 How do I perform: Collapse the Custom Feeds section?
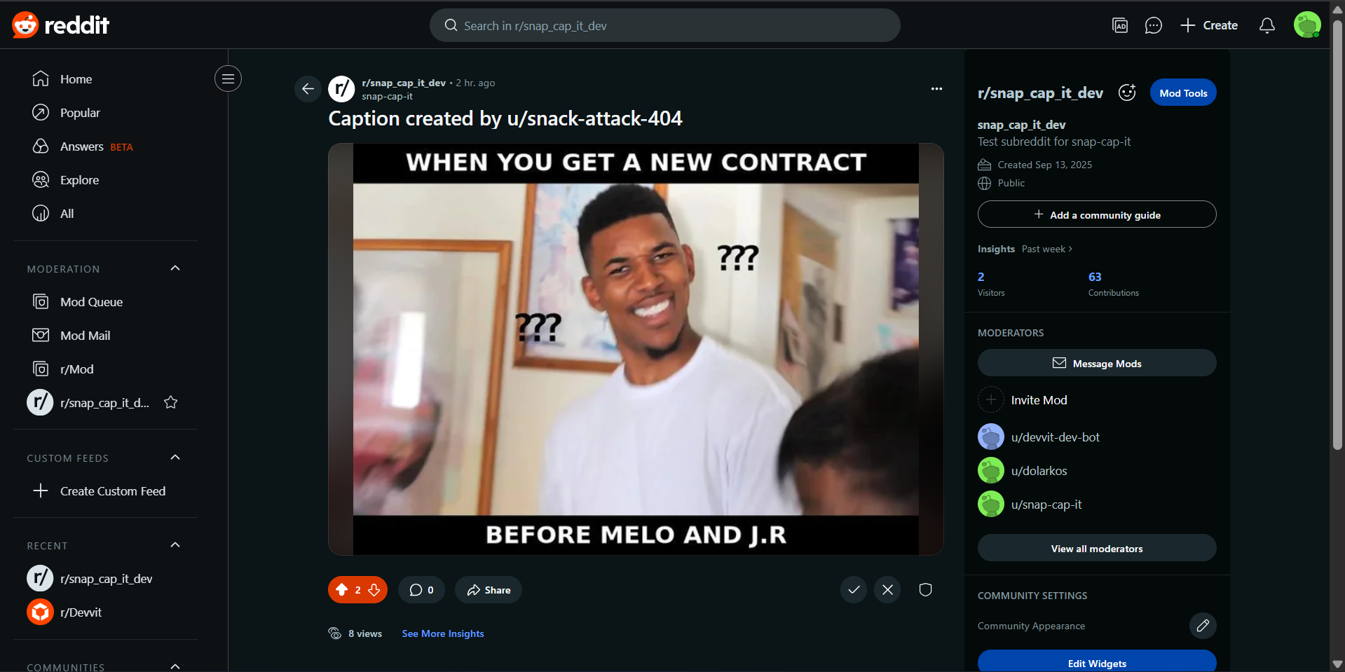click(x=175, y=458)
